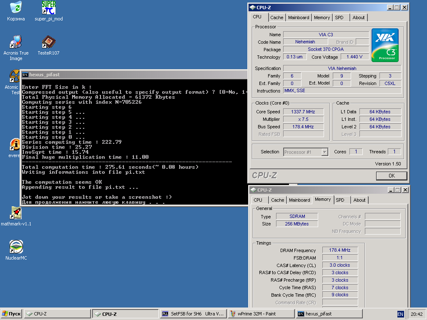Click the memory Type field SDRAM
This screenshot has height=320, width=427.
click(297, 216)
